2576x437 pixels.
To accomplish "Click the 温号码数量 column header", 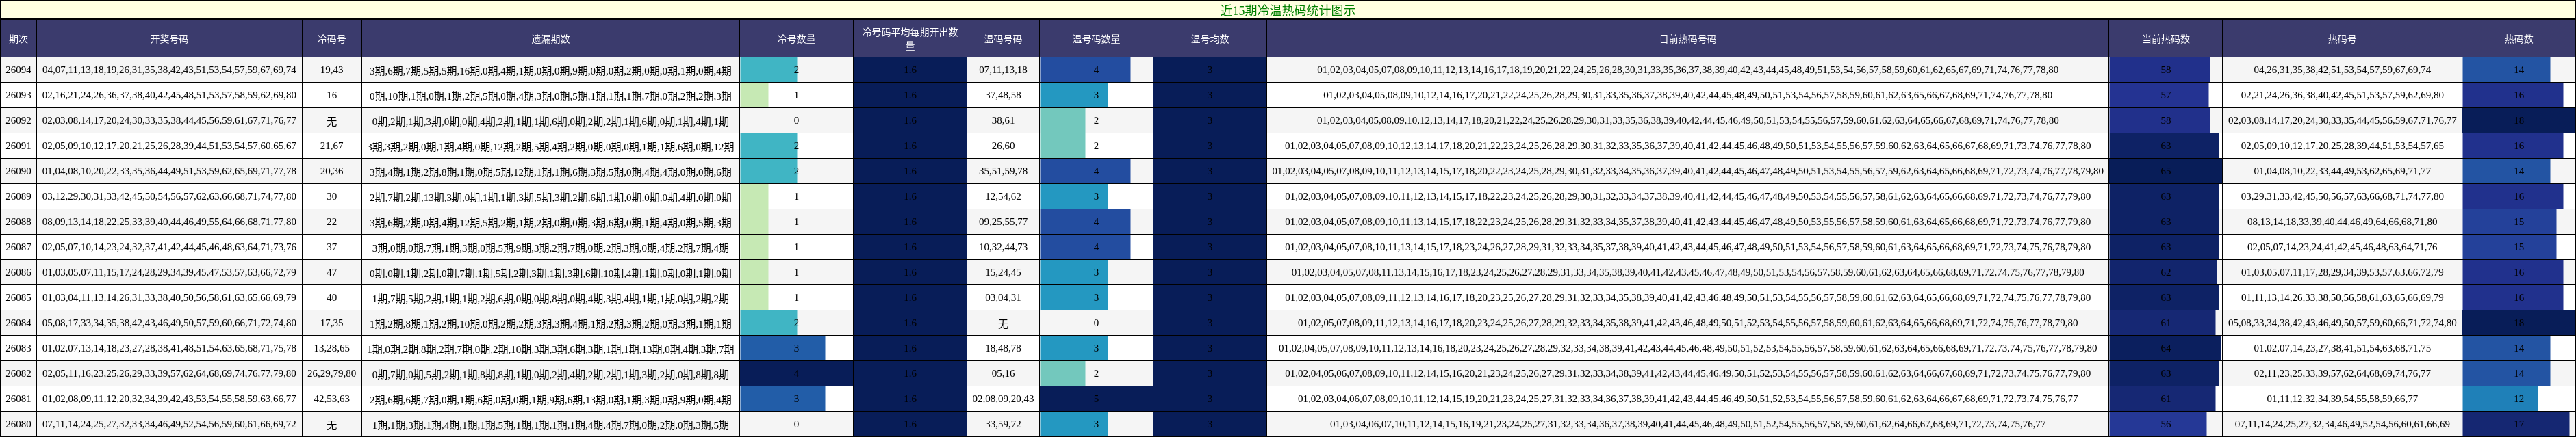I will coord(1096,39).
